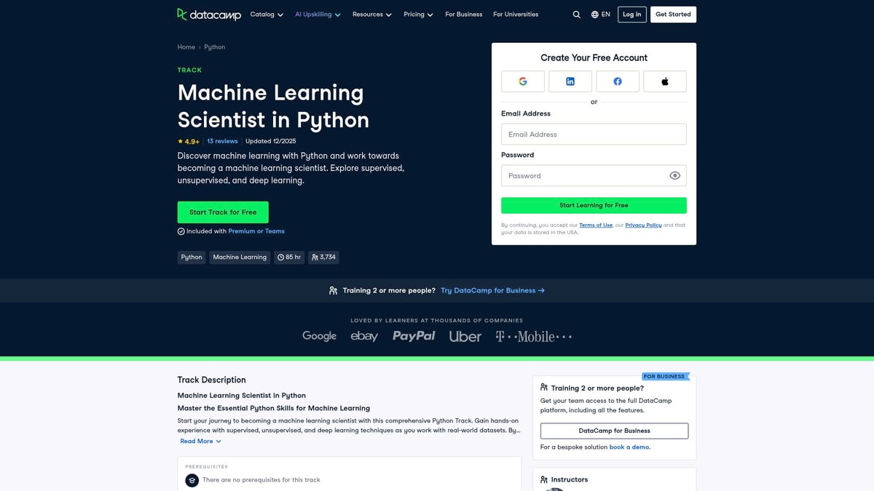Click the Python topic tag

tap(192, 257)
